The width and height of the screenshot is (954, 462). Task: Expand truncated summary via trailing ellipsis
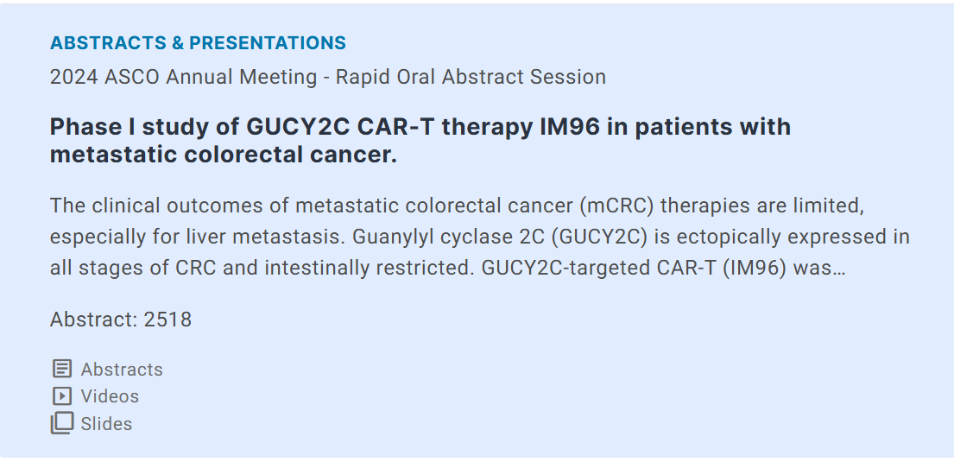pyautogui.click(x=840, y=269)
